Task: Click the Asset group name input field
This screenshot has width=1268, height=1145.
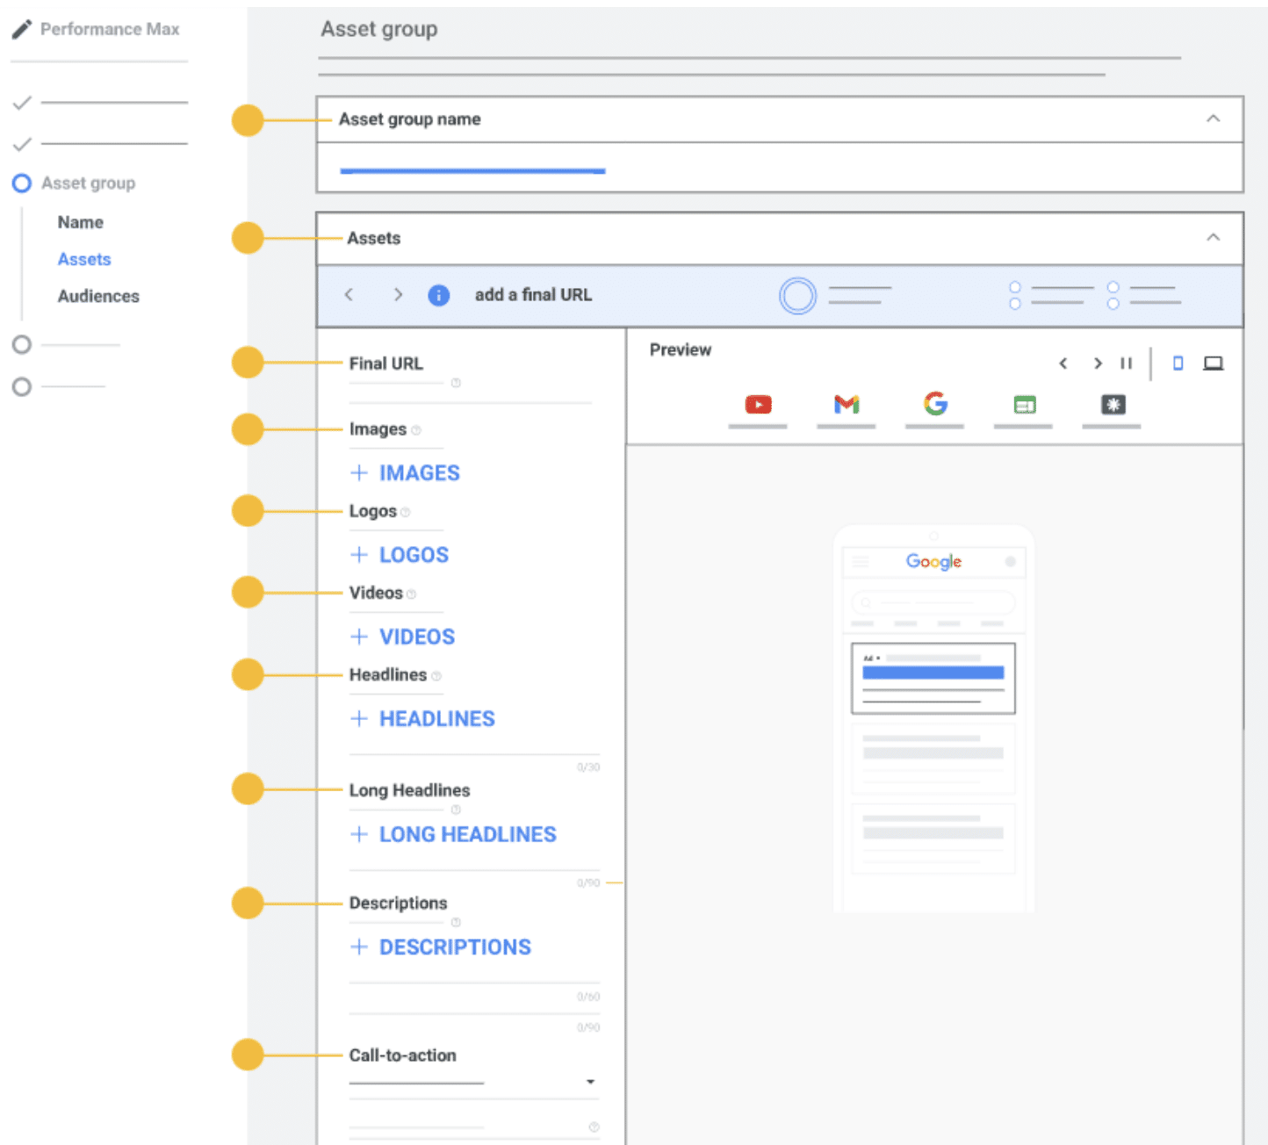Action: click(472, 169)
